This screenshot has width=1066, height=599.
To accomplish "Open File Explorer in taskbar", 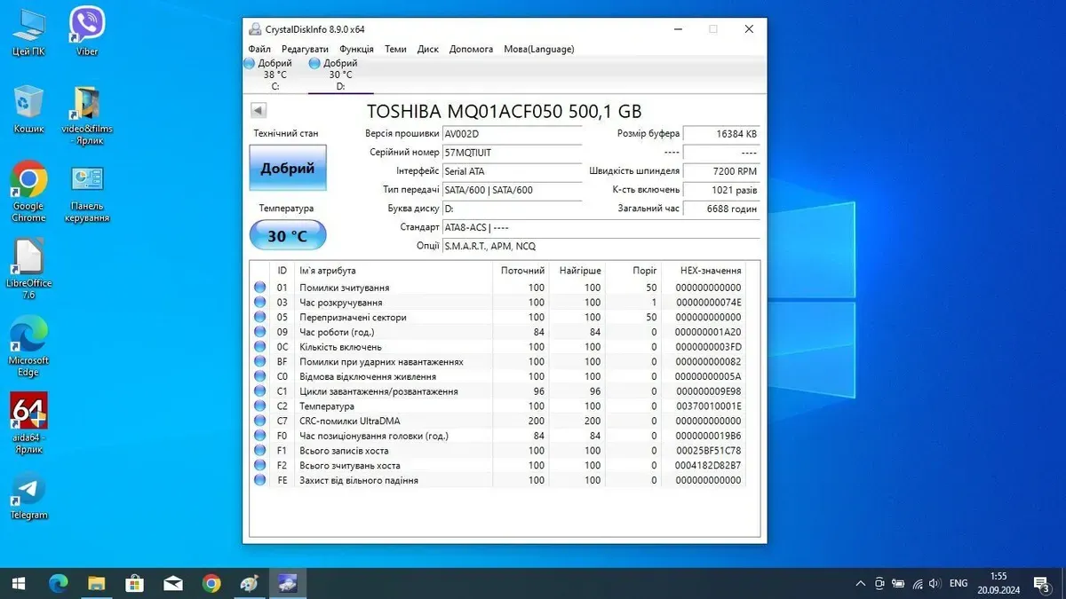I will click(96, 583).
